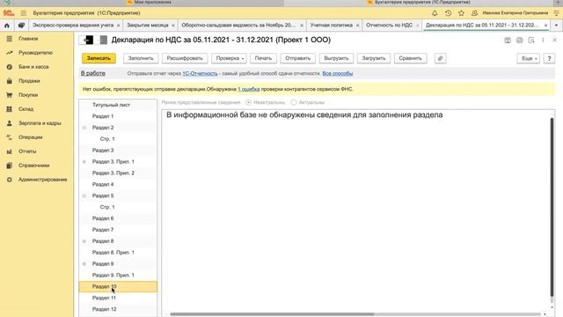Screen dimensions: 563x317
Task: Open the Операции section
Action: (x=30, y=137)
